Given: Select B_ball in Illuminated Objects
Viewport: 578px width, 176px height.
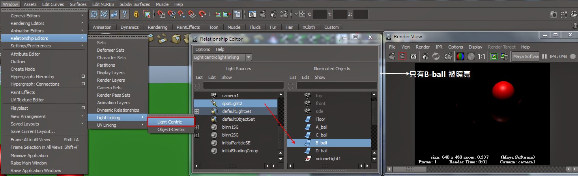Looking at the screenshot, I should (x=329, y=143).
